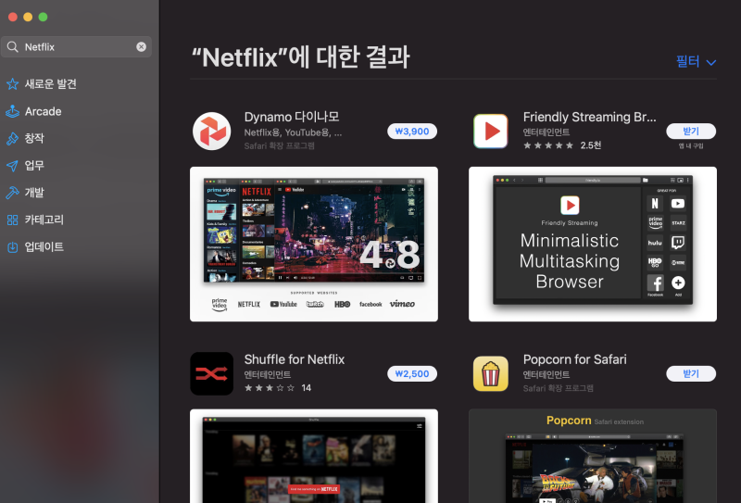Click Friendly Streaming star rating 2.5천
This screenshot has height=503, width=741.
(562, 145)
